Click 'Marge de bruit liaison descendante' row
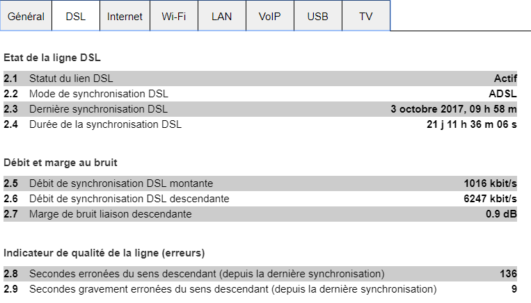 click(x=260, y=214)
